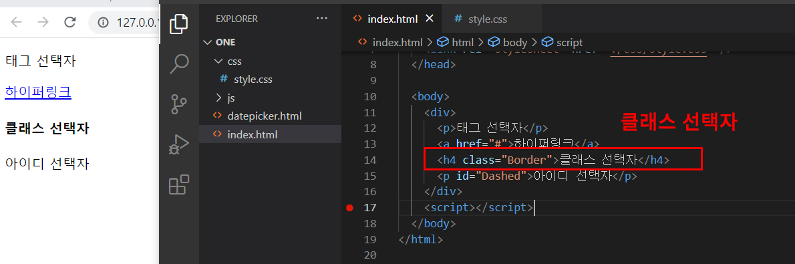Open style.css in the Explorer tree
Viewport: 795px width, 264px height.
click(x=253, y=79)
